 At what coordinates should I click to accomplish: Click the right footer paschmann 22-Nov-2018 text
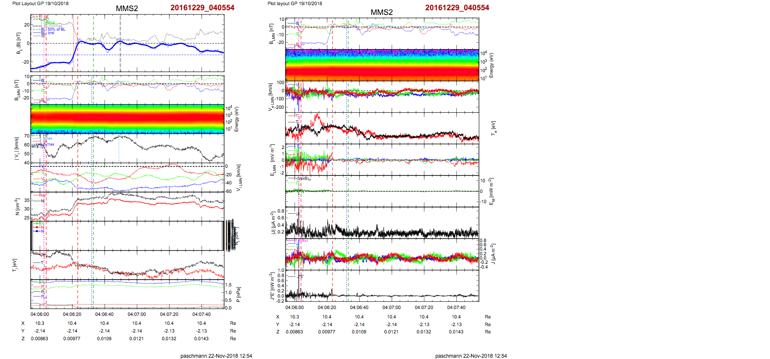(471, 356)
